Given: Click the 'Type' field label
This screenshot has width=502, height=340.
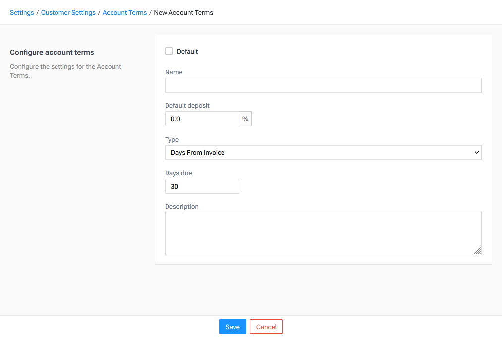Looking at the screenshot, I should point(172,140).
